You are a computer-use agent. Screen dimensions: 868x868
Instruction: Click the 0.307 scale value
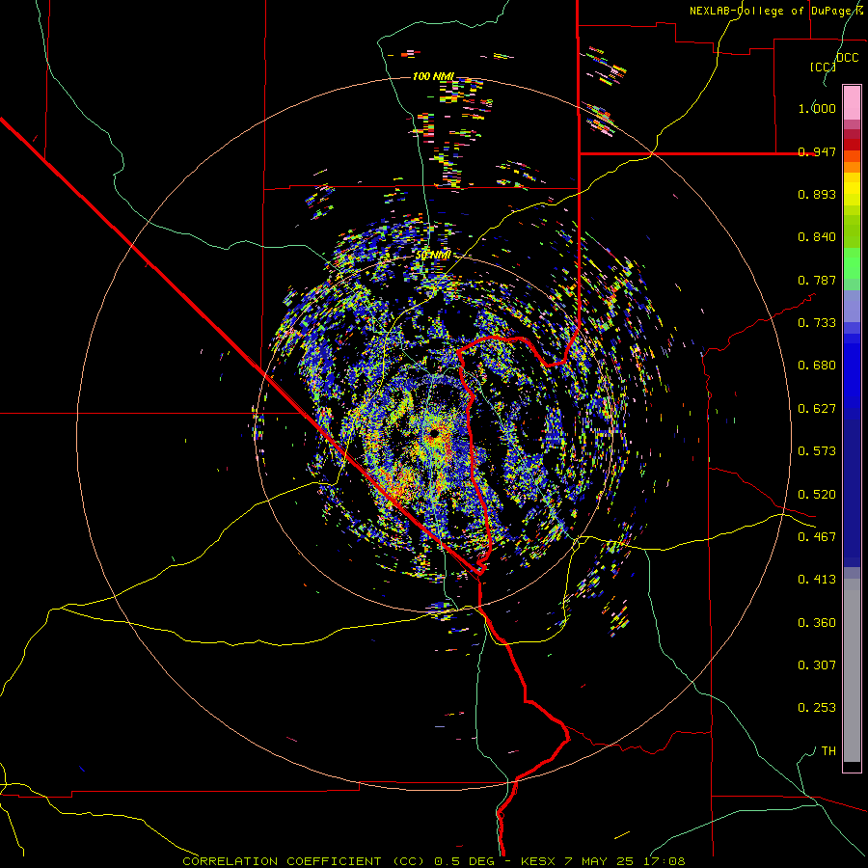[817, 665]
